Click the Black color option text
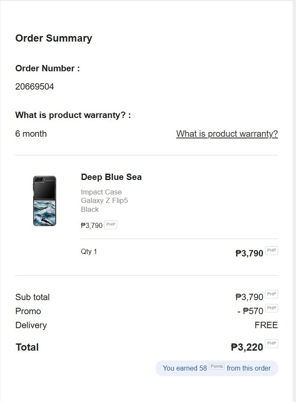 (90, 209)
